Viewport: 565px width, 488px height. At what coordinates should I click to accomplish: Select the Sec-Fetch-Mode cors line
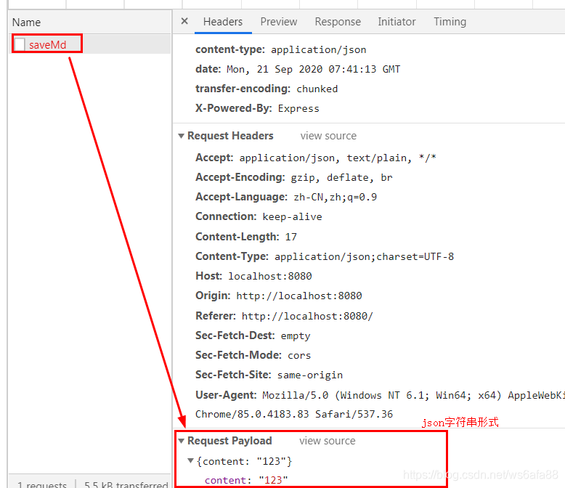coord(253,355)
